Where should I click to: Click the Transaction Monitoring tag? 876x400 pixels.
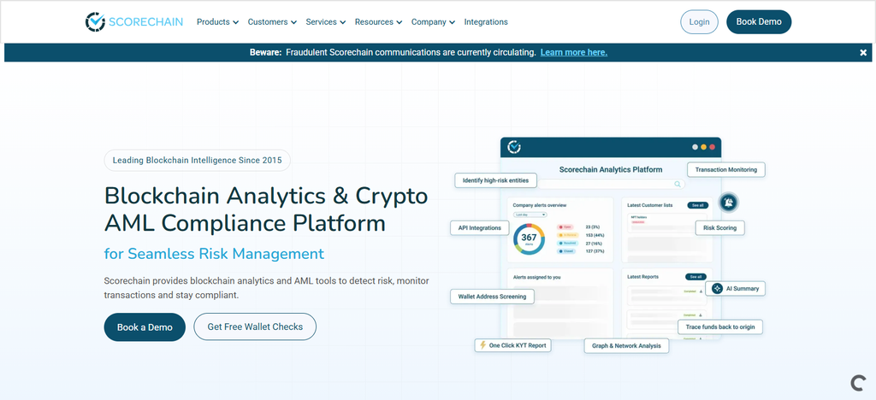725,169
